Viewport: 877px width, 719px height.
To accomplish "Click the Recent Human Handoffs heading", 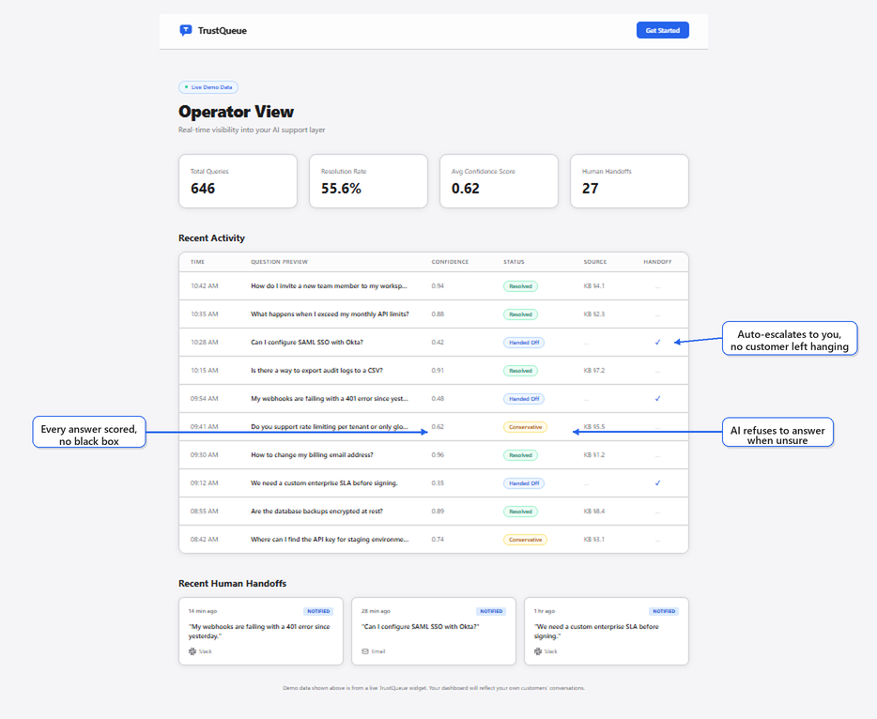I will pyautogui.click(x=232, y=583).
